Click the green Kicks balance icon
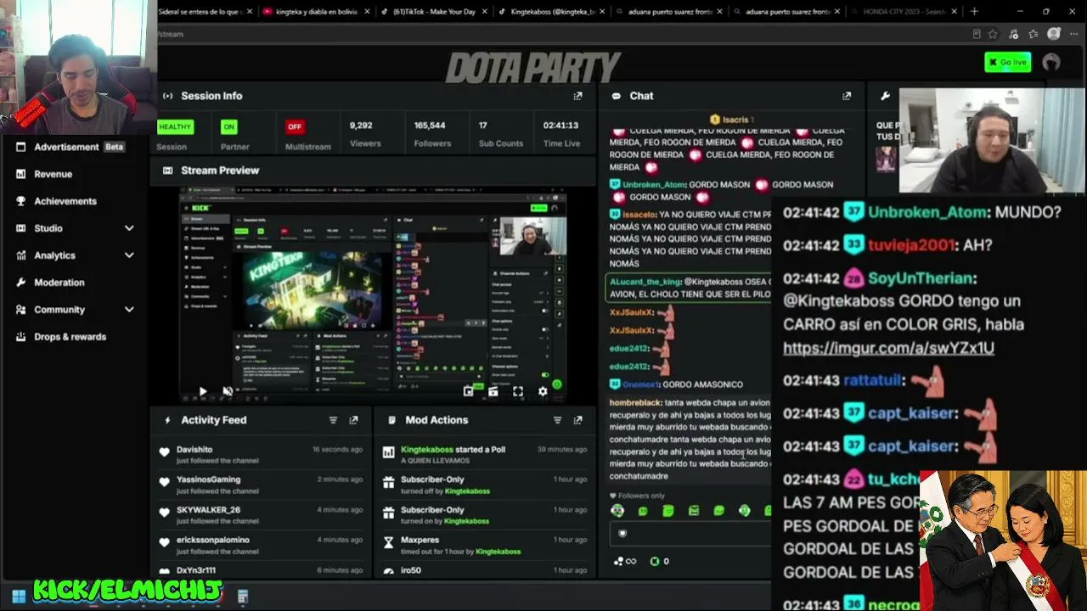 coord(655,561)
